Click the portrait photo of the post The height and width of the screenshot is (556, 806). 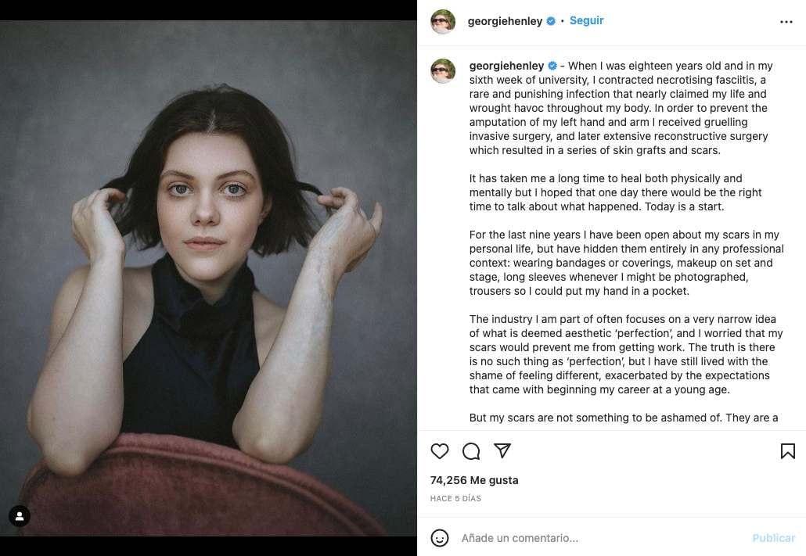208,278
